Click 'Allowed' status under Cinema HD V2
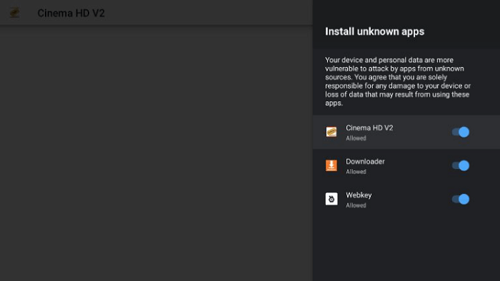The width and height of the screenshot is (500, 281). [356, 138]
